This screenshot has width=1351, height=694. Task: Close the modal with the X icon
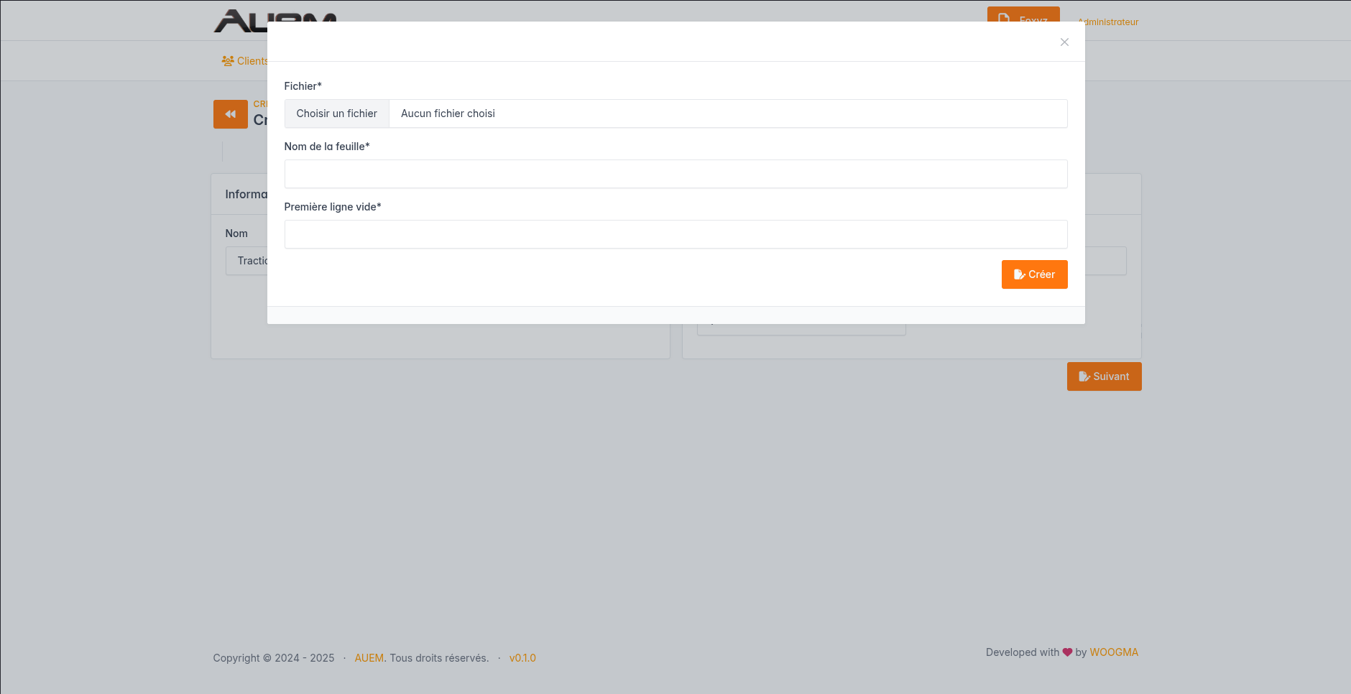pyautogui.click(x=1064, y=42)
